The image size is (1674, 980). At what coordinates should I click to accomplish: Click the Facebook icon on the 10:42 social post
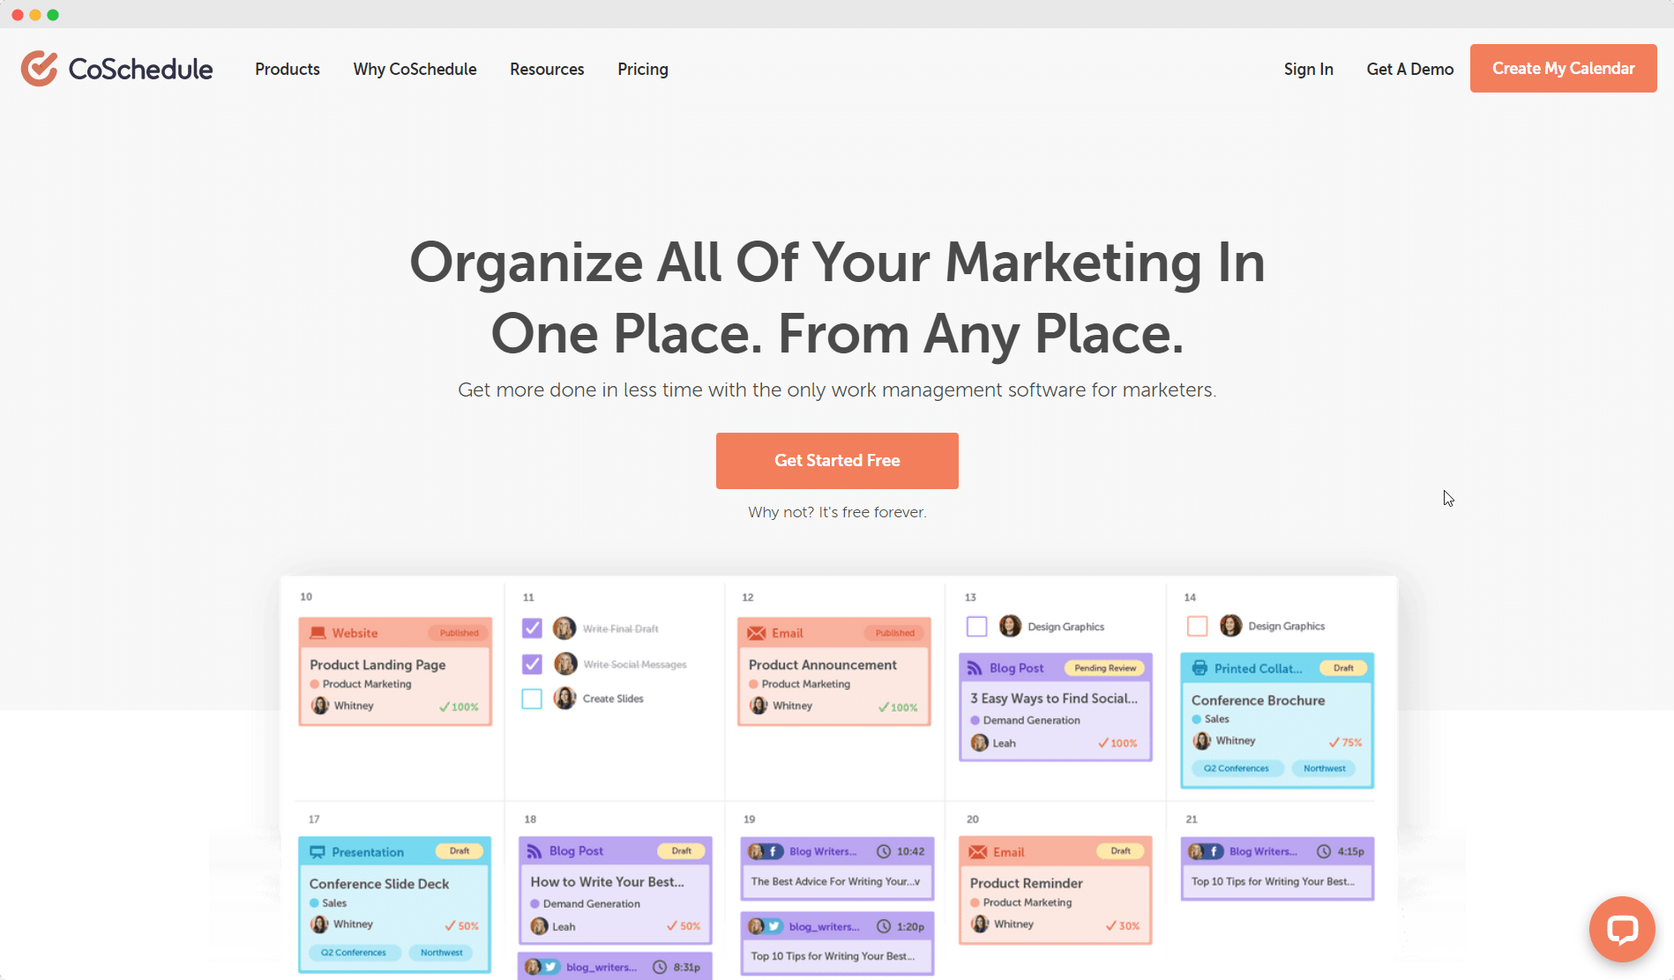click(x=773, y=851)
